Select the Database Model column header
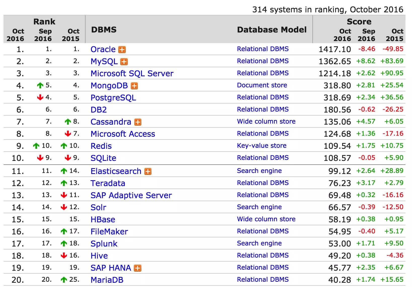This screenshot has width=412, height=287. (272, 30)
